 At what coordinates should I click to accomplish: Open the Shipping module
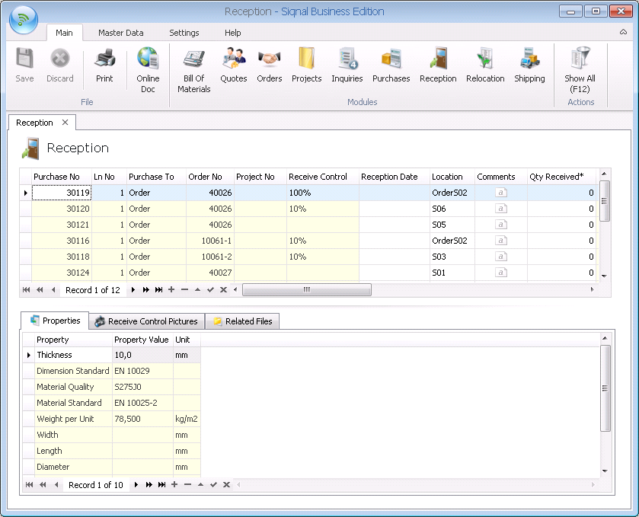click(x=529, y=65)
